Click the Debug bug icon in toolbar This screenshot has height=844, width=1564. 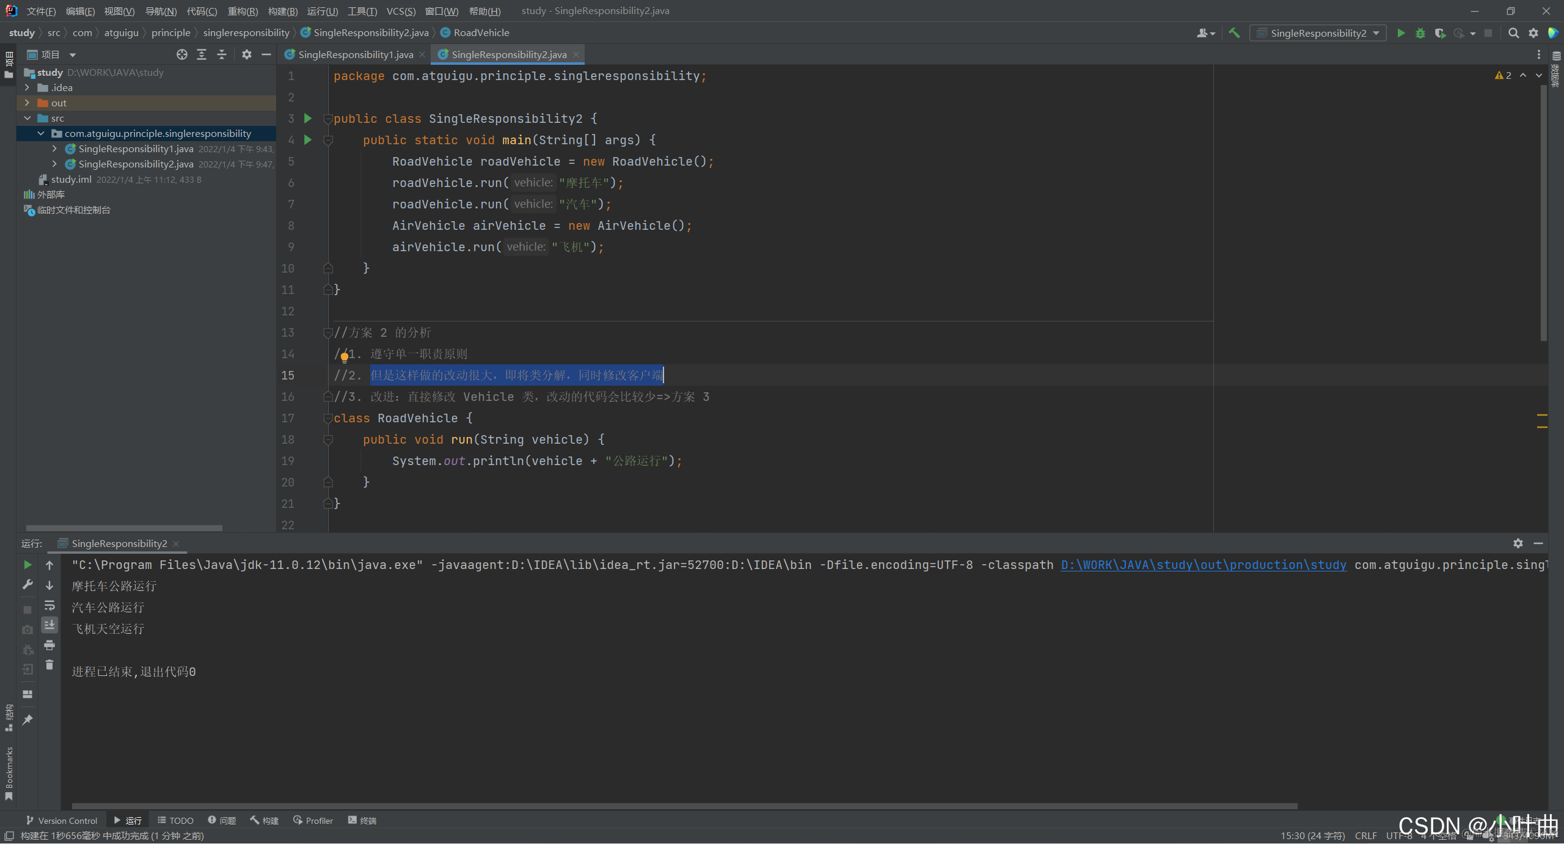1420,33
